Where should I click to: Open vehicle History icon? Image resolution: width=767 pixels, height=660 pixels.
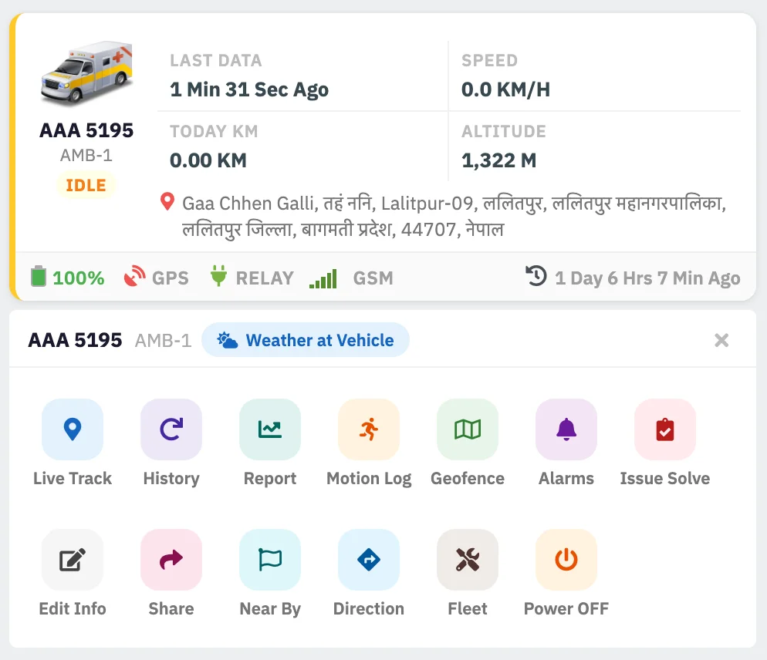171,429
